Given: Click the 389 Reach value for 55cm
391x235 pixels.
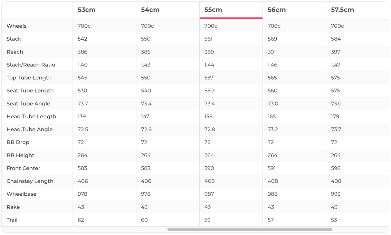Looking at the screenshot, I should tap(209, 52).
